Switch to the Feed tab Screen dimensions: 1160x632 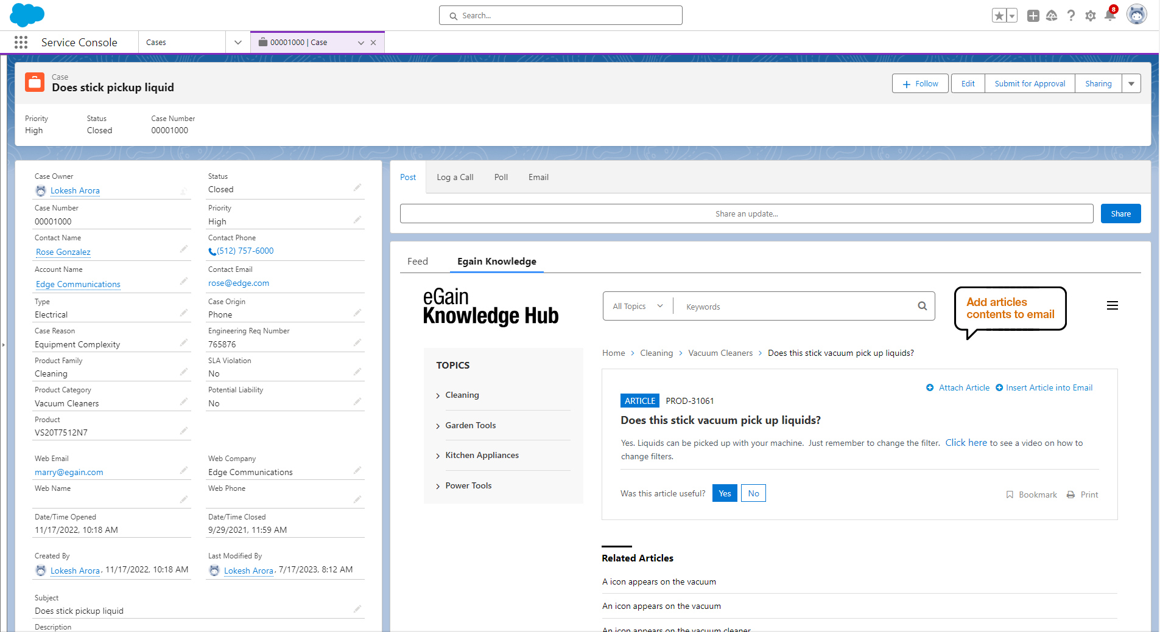tap(417, 261)
